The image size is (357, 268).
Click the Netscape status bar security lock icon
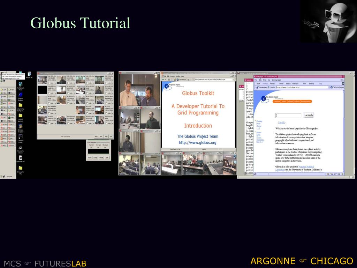point(256,174)
